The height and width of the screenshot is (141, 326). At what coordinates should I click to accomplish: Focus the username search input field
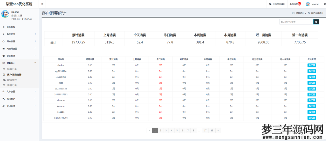pyautogui.click(x=296, y=22)
